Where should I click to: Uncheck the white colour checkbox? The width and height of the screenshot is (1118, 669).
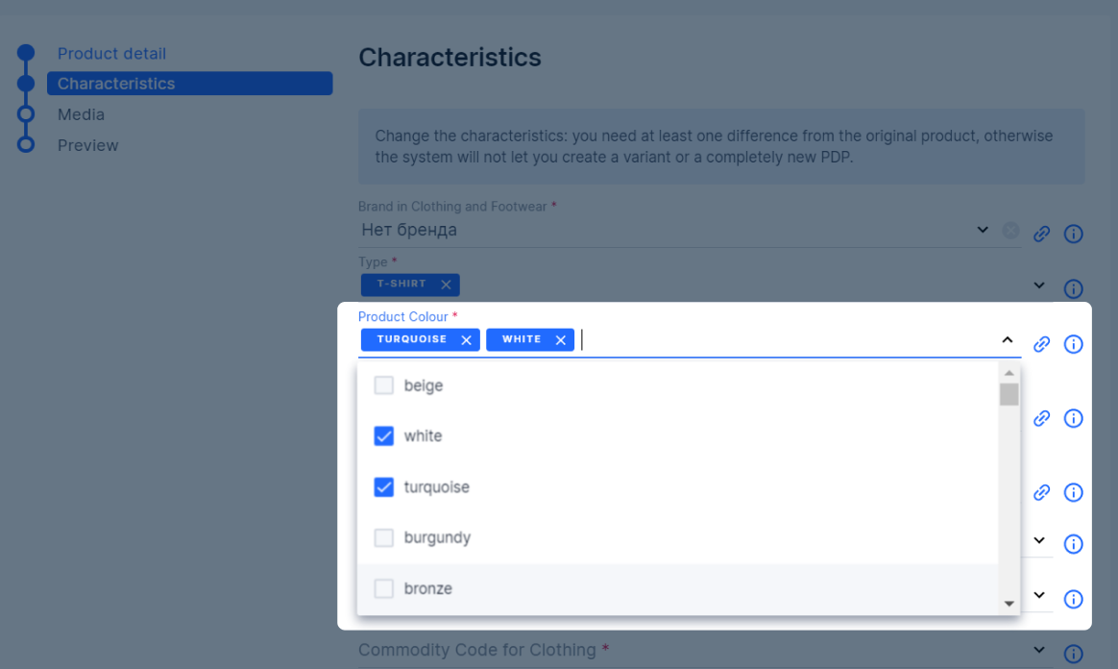383,435
